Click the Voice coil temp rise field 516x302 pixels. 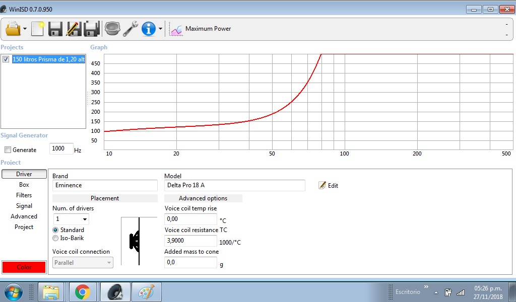[190, 219]
